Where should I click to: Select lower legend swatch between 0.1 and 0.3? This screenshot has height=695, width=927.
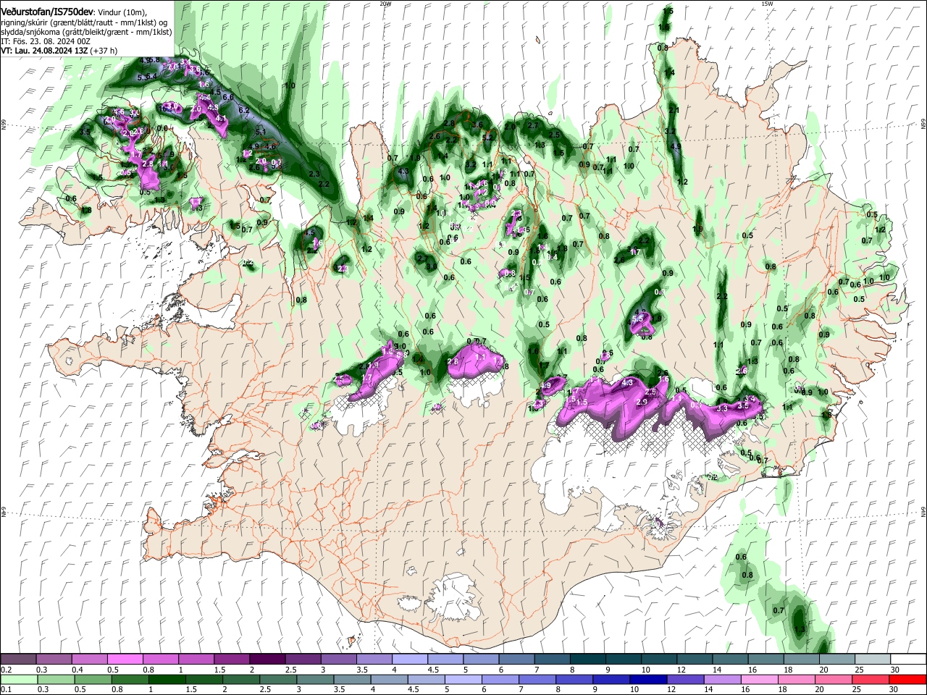(x=18, y=679)
